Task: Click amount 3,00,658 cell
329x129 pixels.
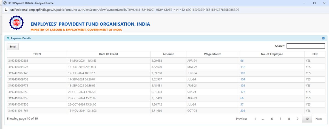Action: pyautogui.click(x=168, y=61)
